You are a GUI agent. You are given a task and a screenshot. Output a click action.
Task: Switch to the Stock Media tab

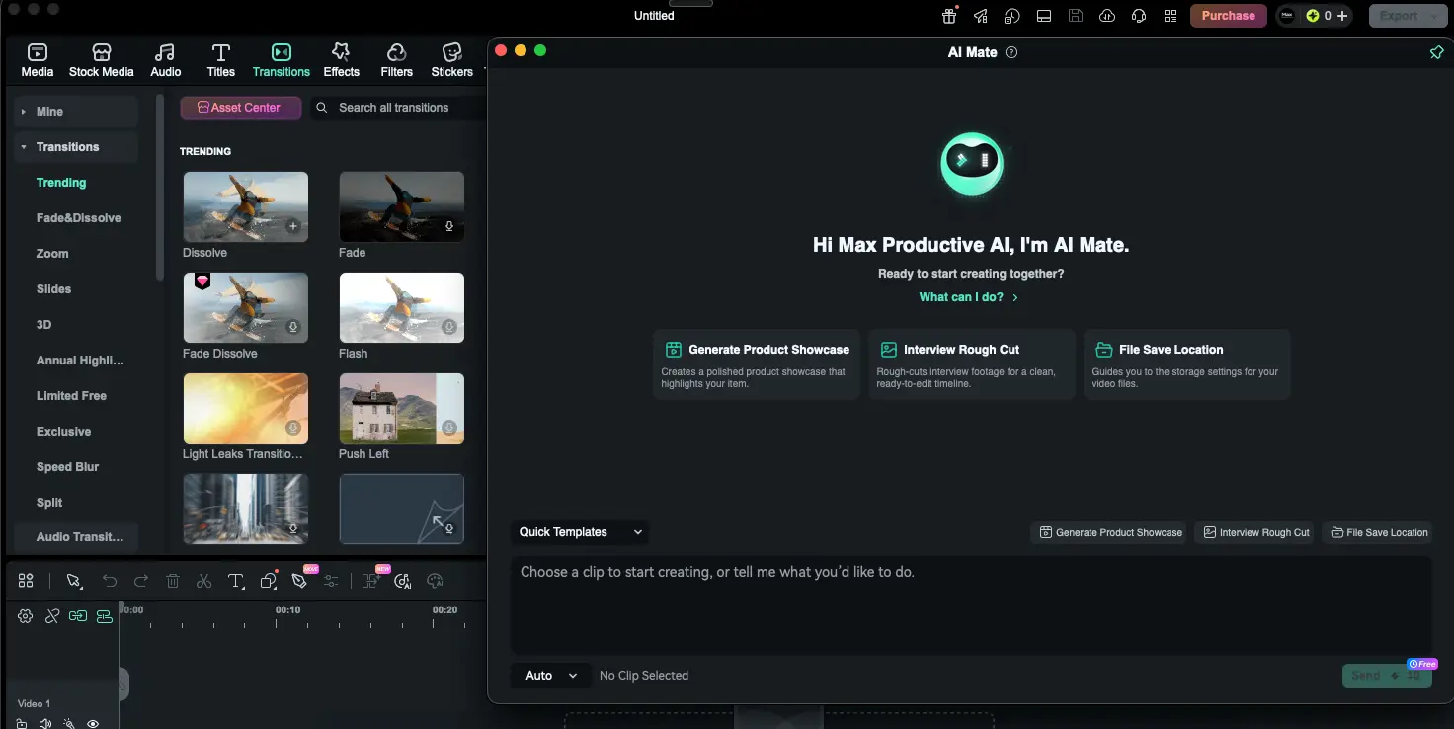tap(101, 58)
